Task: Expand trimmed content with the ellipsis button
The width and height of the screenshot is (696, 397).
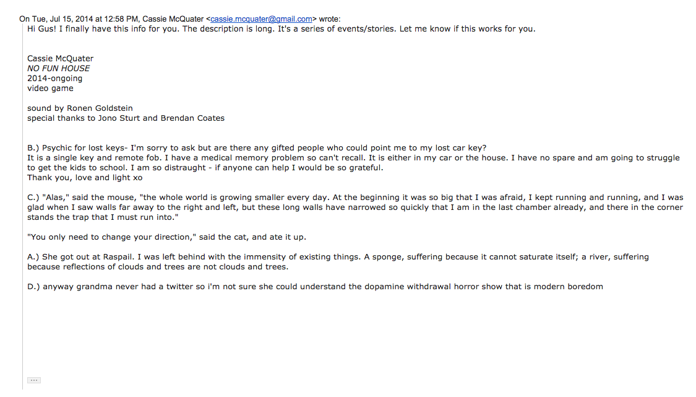Action: coord(34,380)
